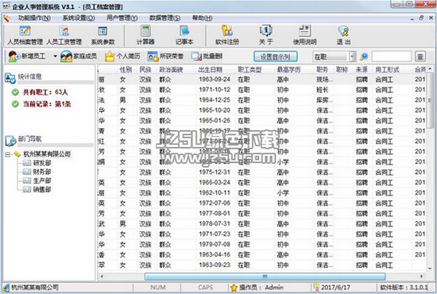
Task: Click status bar 操作员 star icon
Action: click(234, 288)
